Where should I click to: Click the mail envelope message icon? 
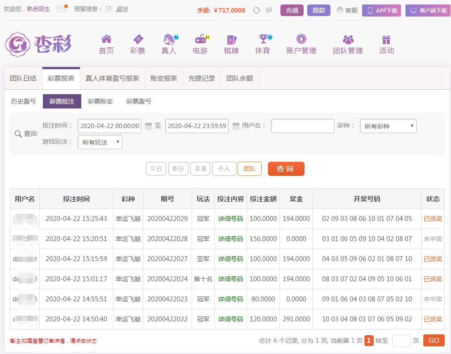pos(61,9)
